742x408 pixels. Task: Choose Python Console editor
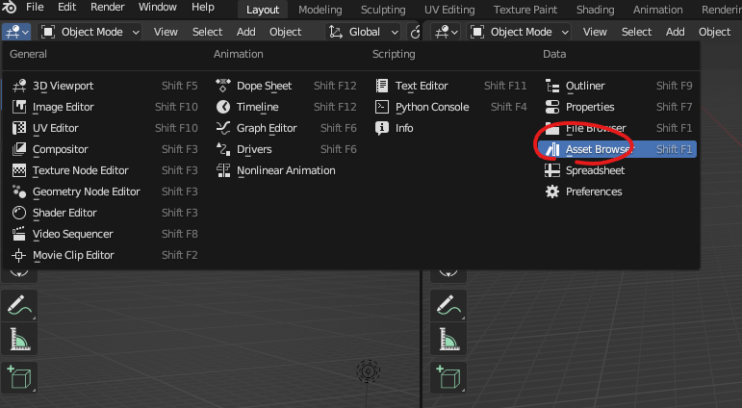[x=450, y=107]
